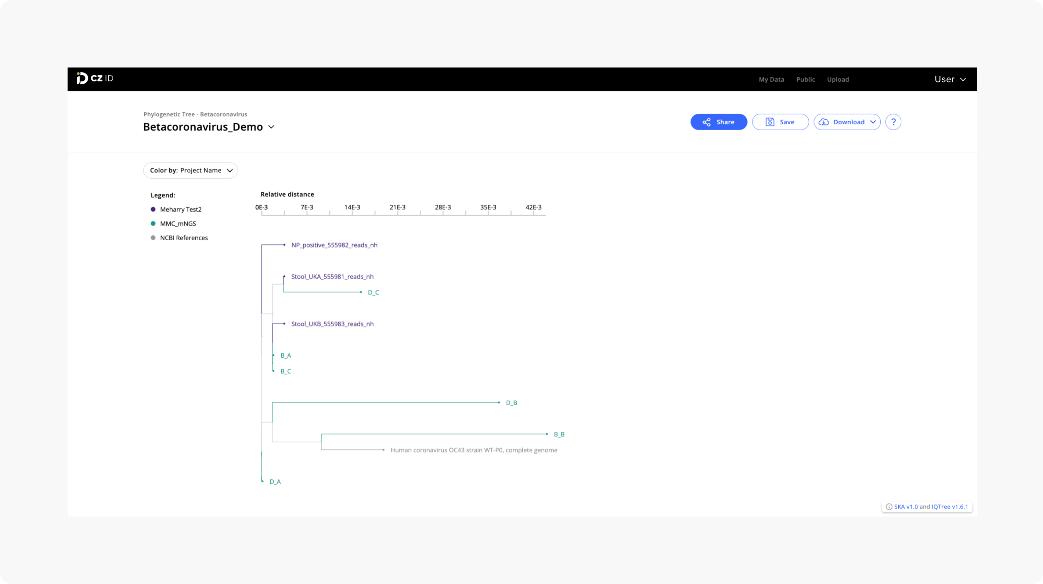
Task: Click the 35E-3 axis tick label
Action: [x=488, y=207]
